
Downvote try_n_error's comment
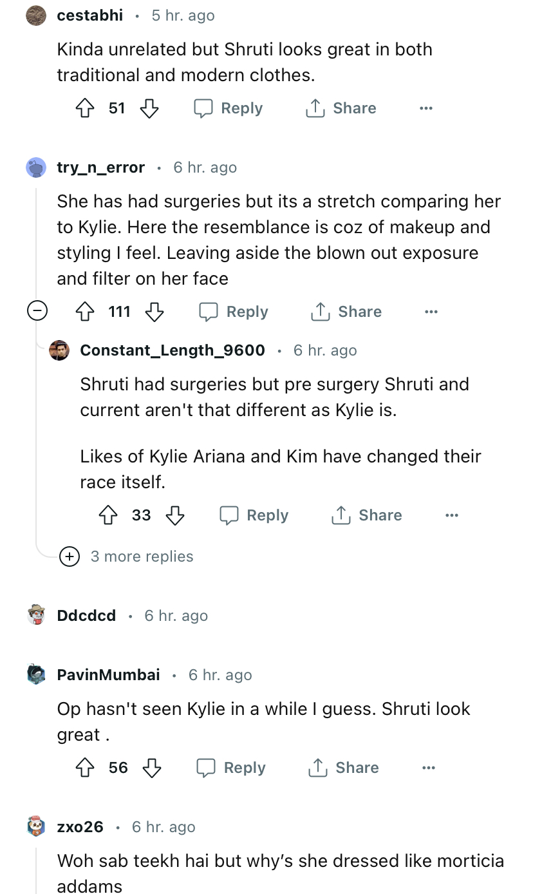point(154,312)
